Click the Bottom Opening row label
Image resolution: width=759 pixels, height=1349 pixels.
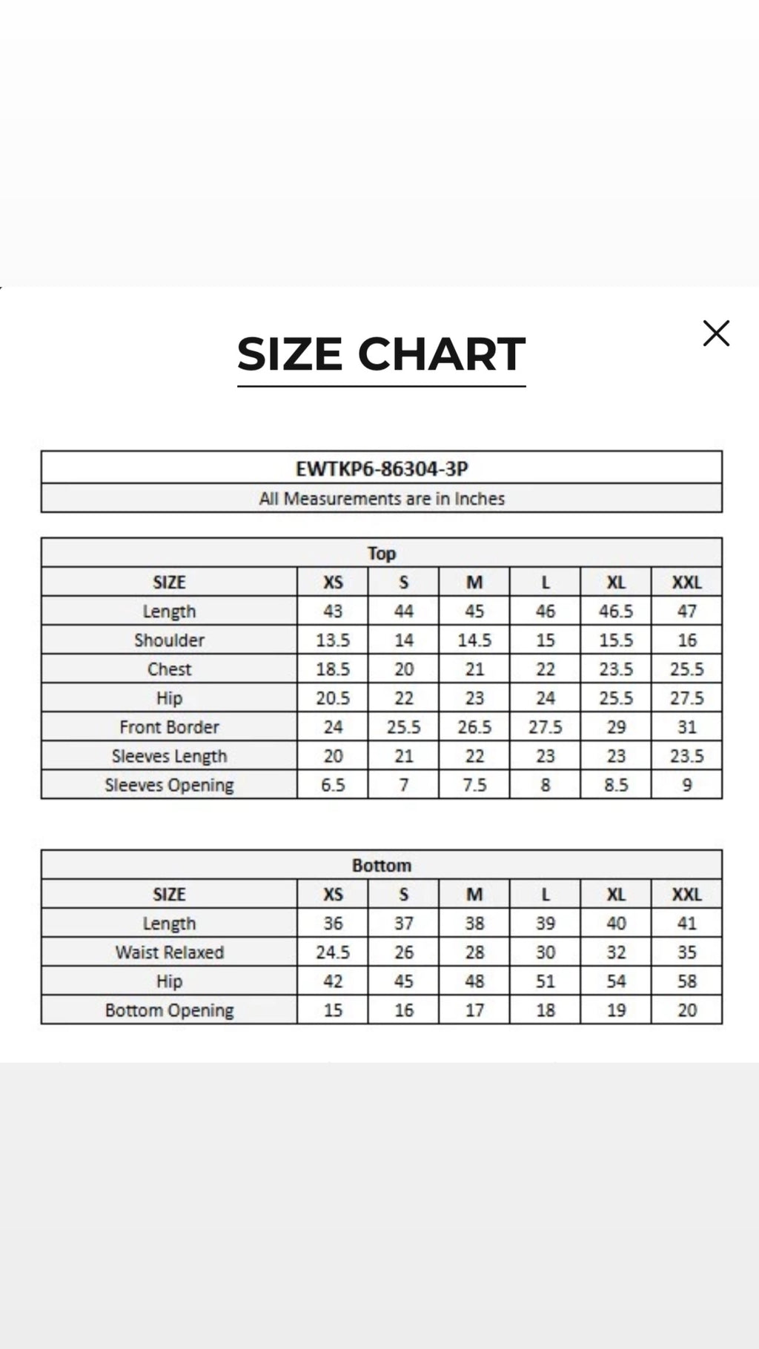(x=169, y=1010)
